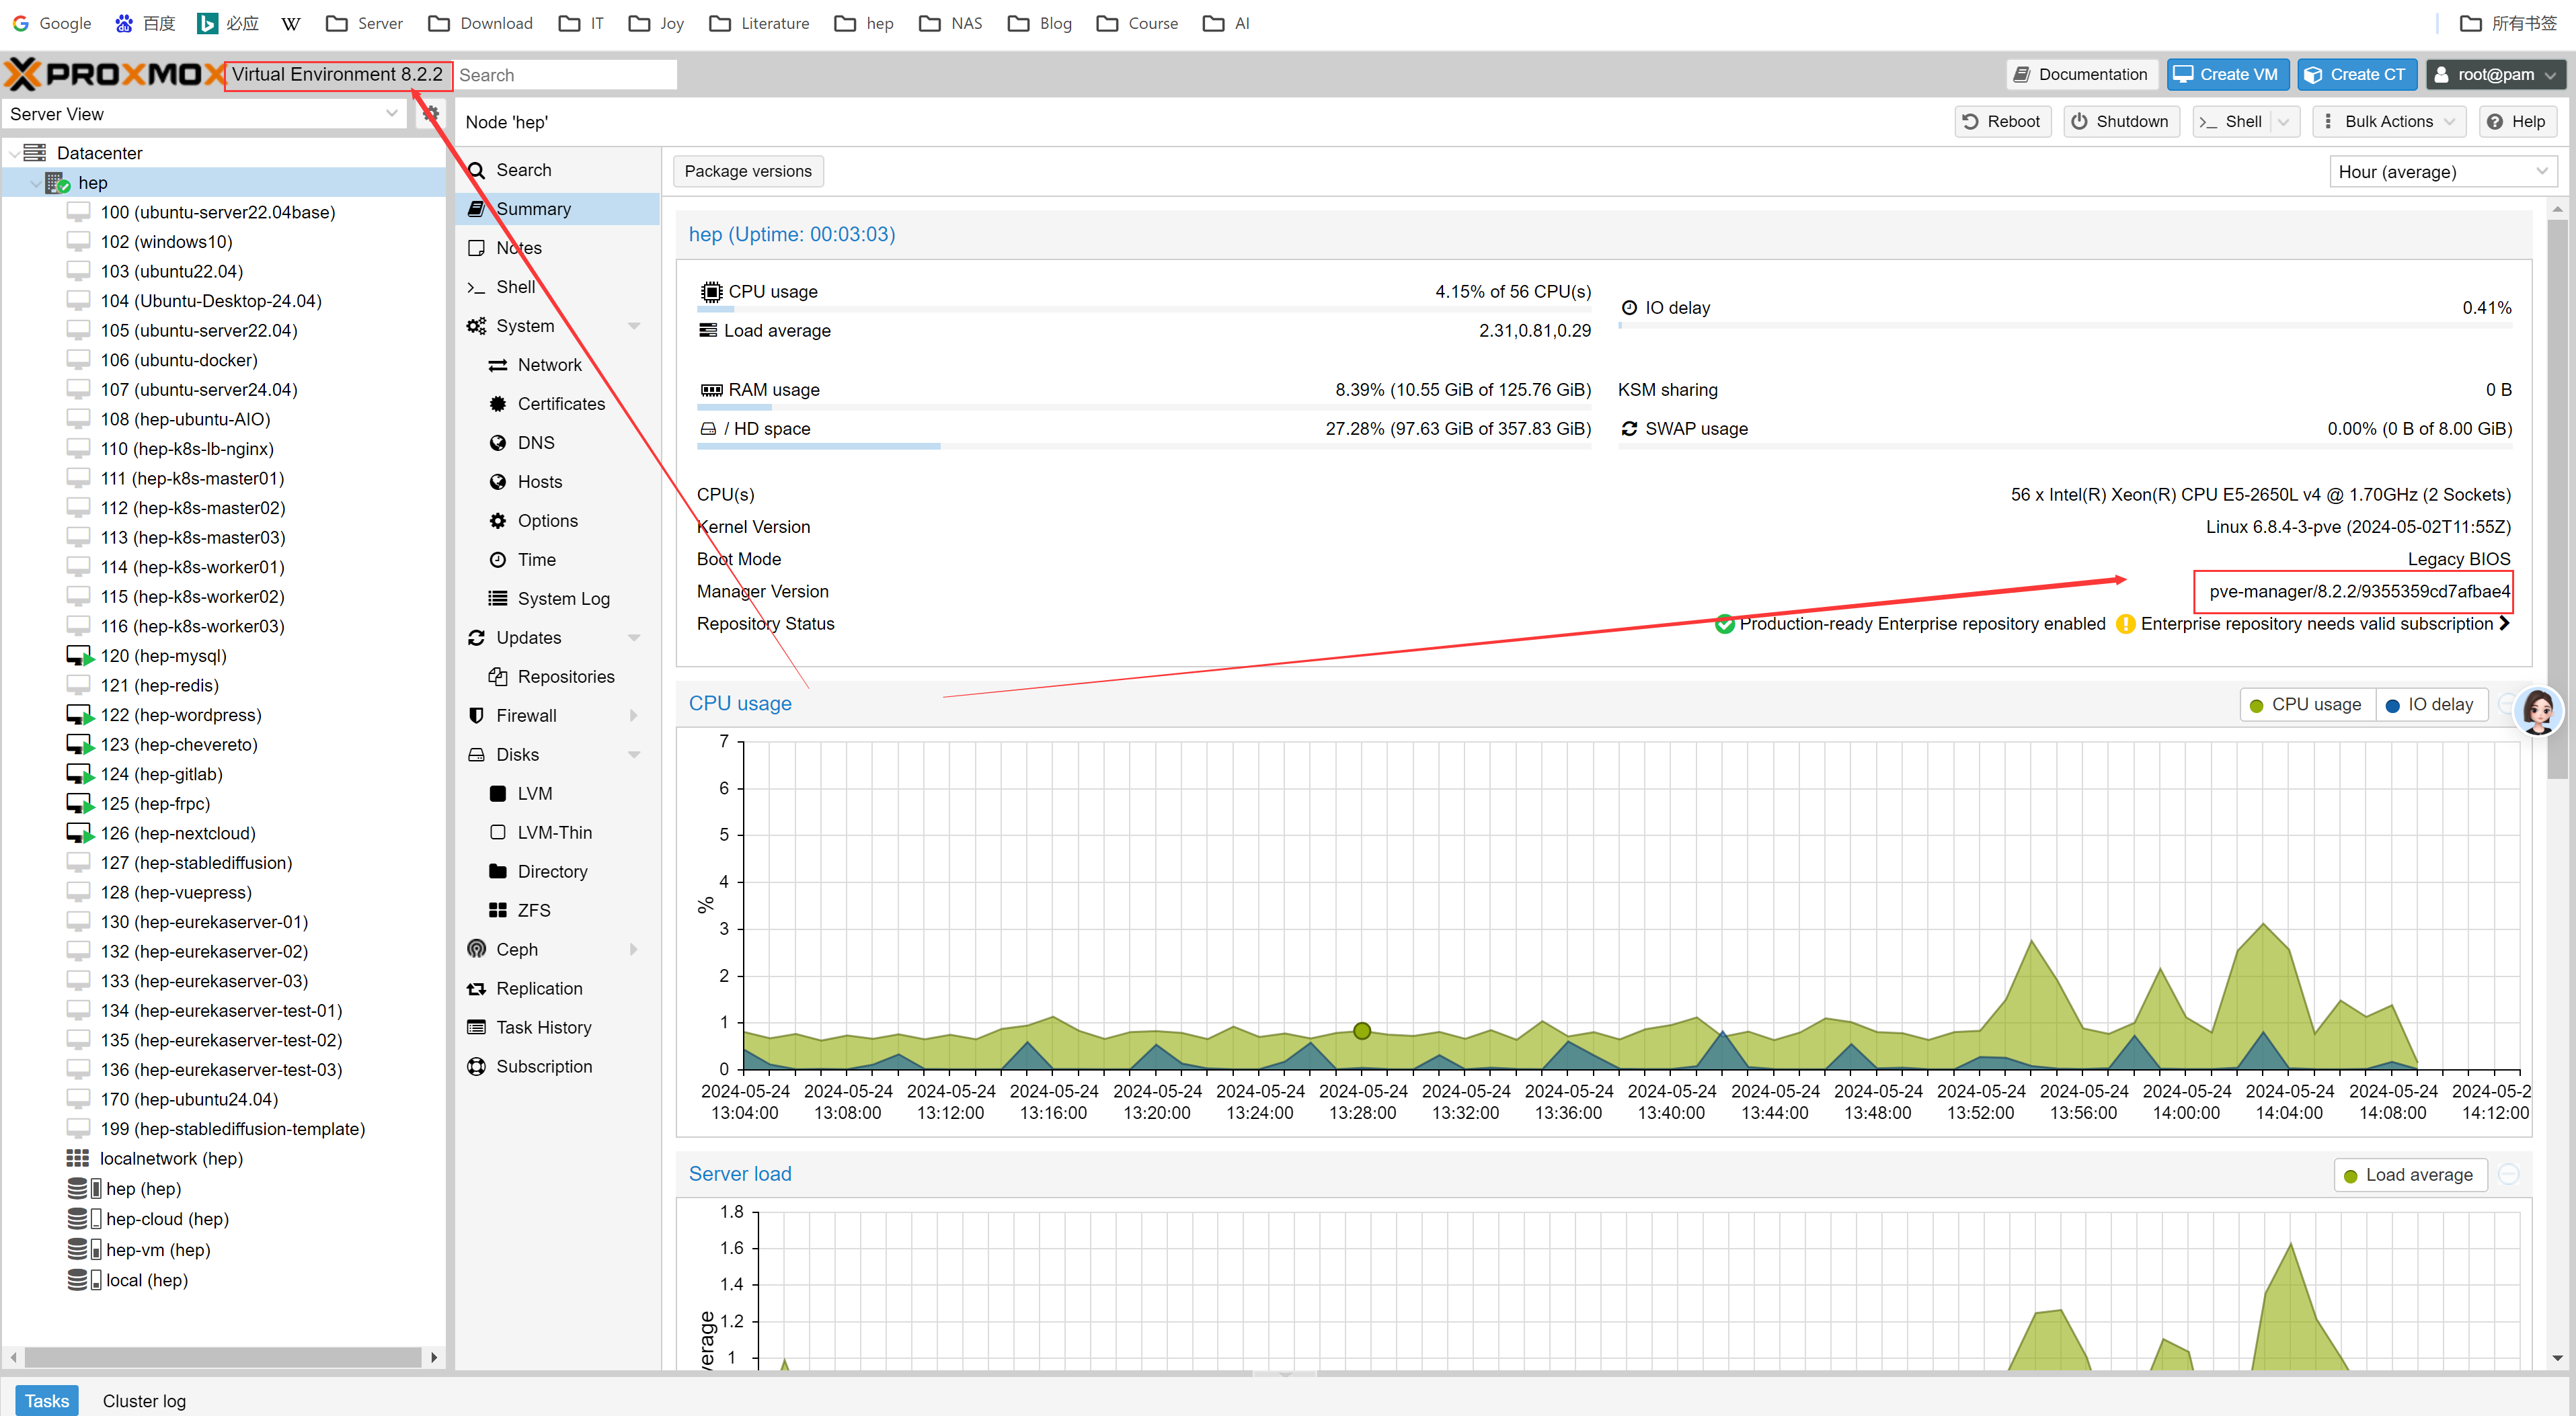
Task: Click the Shutdown button
Action: (2120, 121)
